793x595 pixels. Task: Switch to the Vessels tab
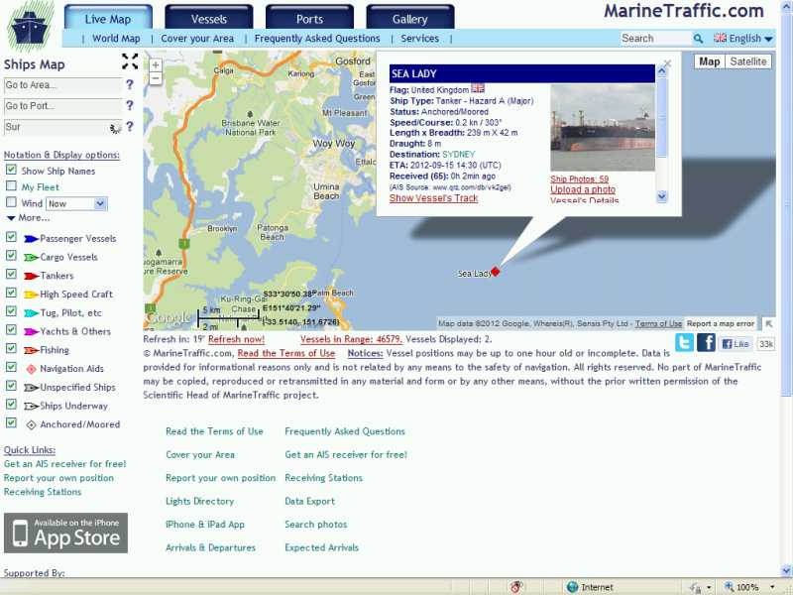click(x=208, y=18)
